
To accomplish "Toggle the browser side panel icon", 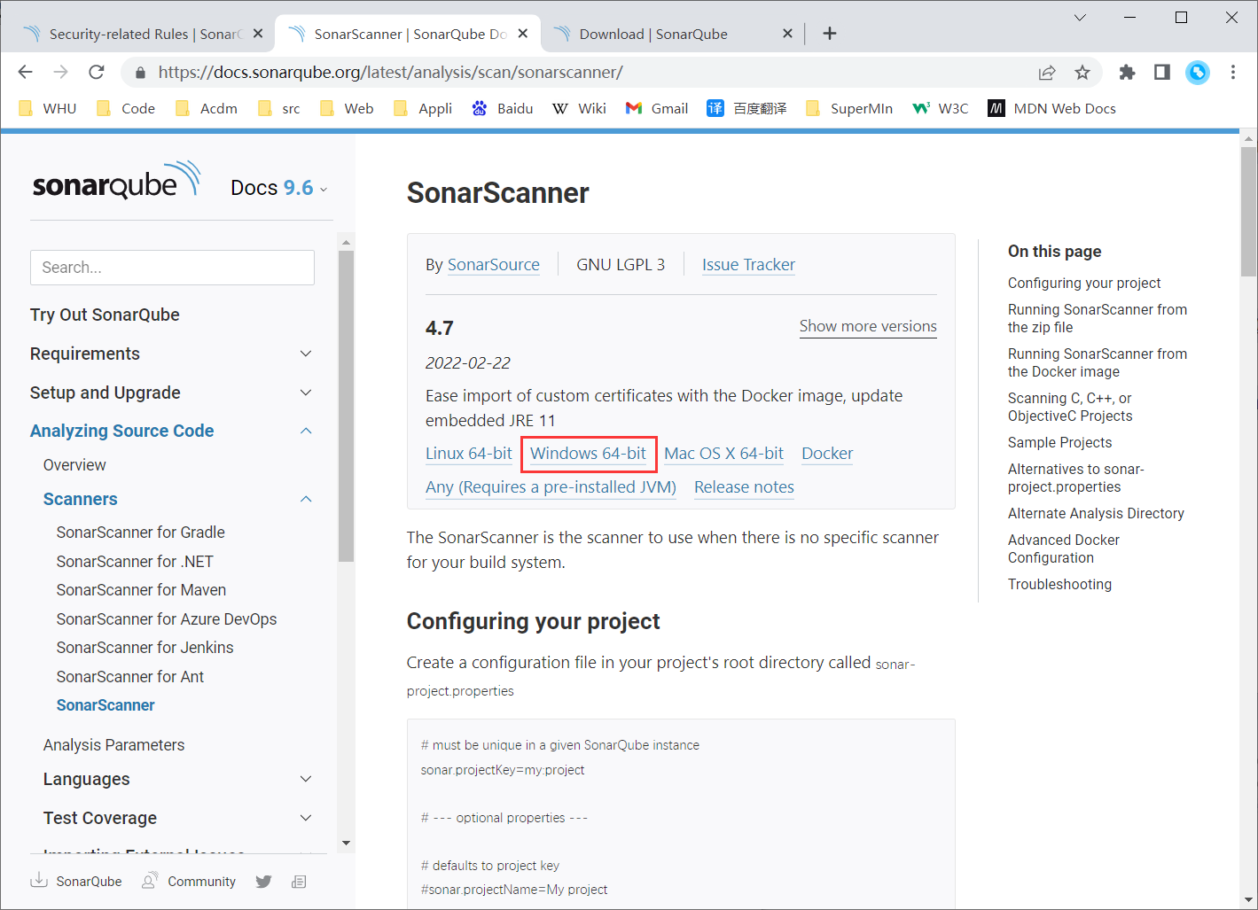I will point(1162,73).
